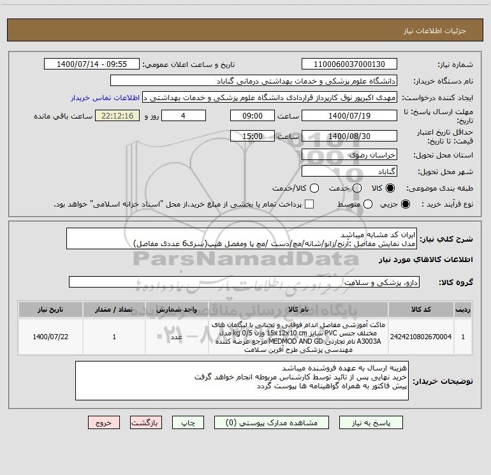Click the request creator field مهدی اکبرپور

[x=270, y=98]
